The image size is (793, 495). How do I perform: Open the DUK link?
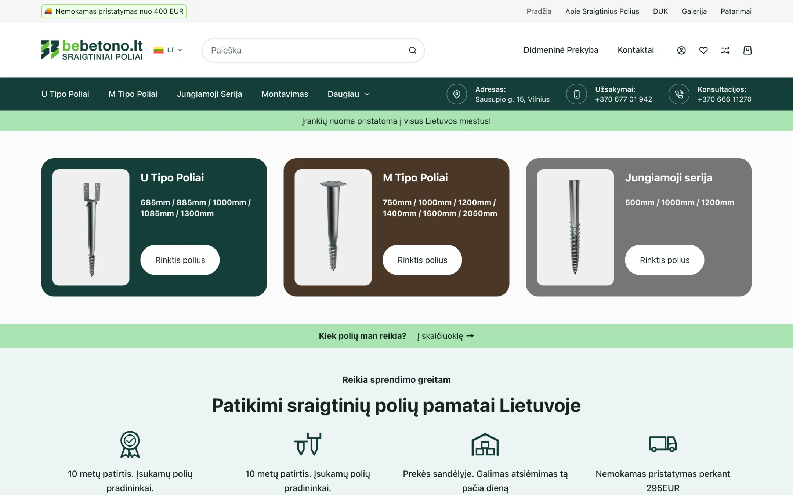(x=660, y=11)
